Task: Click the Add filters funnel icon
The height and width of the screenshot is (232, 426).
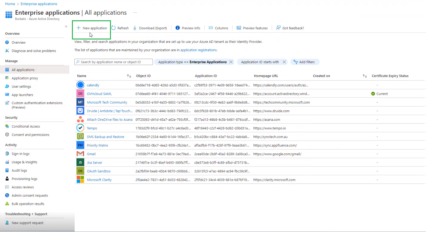Action: (295, 62)
